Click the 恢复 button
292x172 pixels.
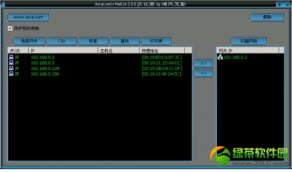(93, 41)
